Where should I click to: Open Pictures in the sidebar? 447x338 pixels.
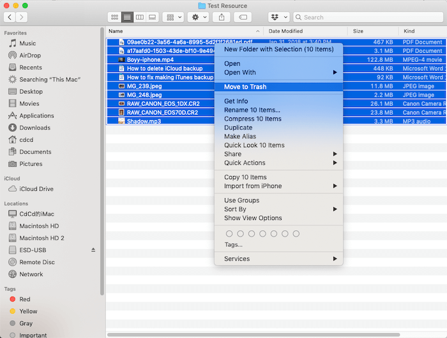(26, 164)
